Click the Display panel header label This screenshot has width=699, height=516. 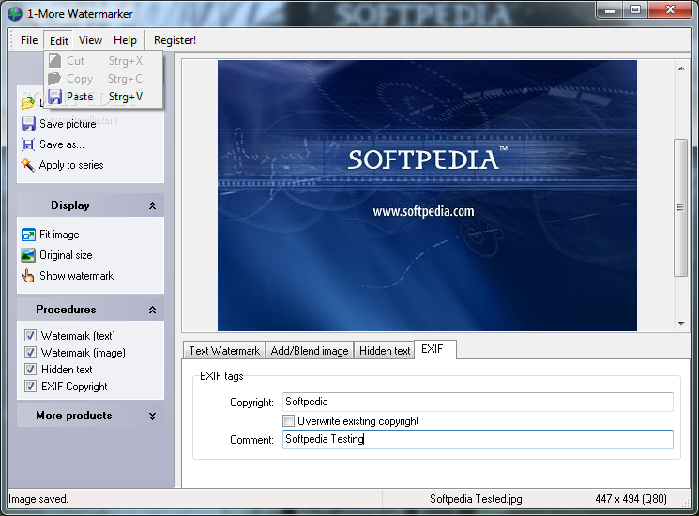click(70, 205)
